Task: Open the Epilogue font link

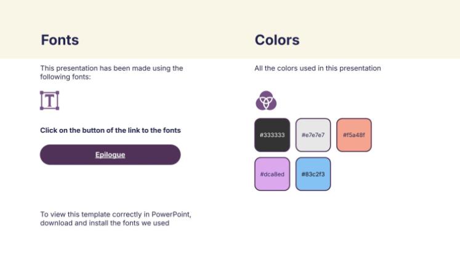Action: coord(110,155)
